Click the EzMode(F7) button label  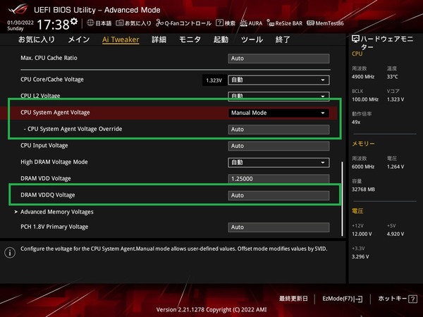pos(338,299)
